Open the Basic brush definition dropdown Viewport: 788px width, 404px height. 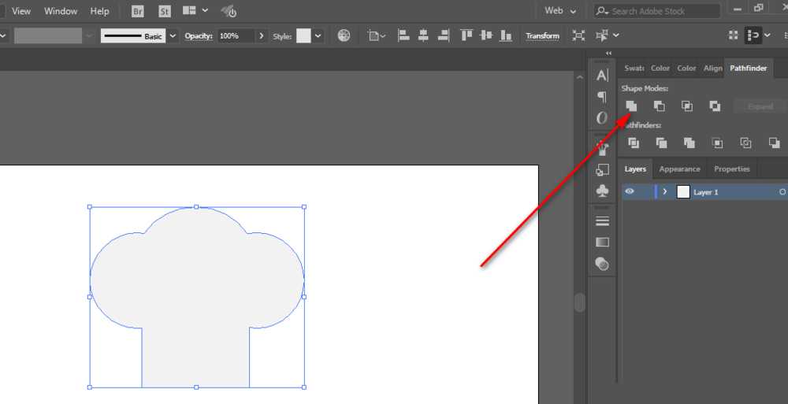tap(173, 36)
